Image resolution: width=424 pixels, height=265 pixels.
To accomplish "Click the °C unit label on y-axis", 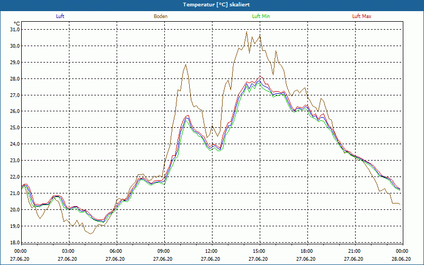I will 17,23.
